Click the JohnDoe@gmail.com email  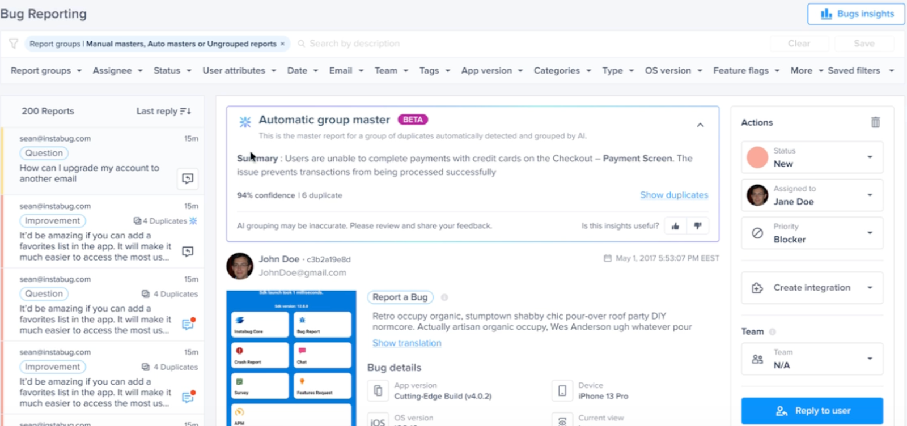click(x=302, y=273)
